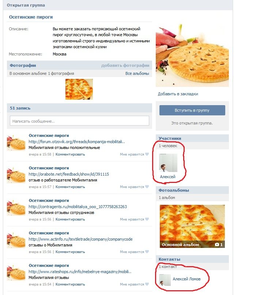Comment on the вчера в 15:57 post

pos(70,187)
